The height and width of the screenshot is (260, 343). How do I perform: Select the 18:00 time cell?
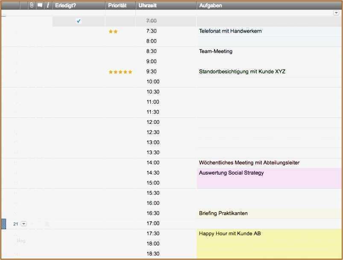166,244
